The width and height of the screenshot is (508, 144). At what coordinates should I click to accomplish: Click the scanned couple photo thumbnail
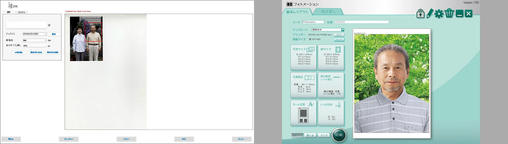[x=86, y=39]
